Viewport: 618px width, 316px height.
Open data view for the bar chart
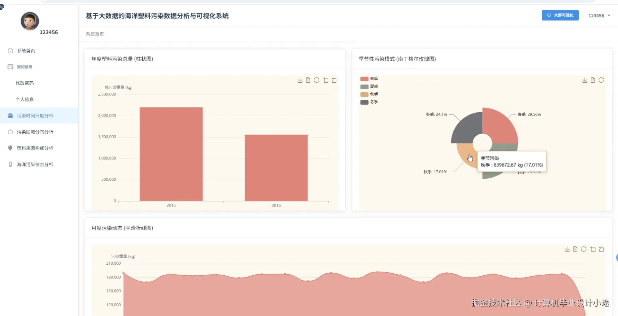[x=308, y=80]
